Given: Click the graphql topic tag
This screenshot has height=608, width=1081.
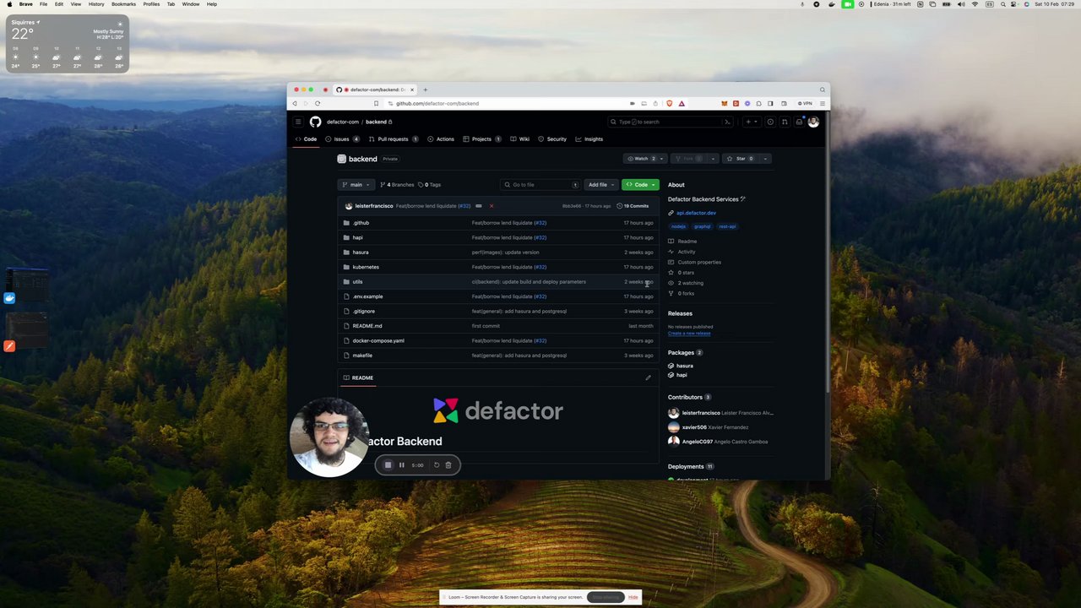Looking at the screenshot, I should (703, 226).
